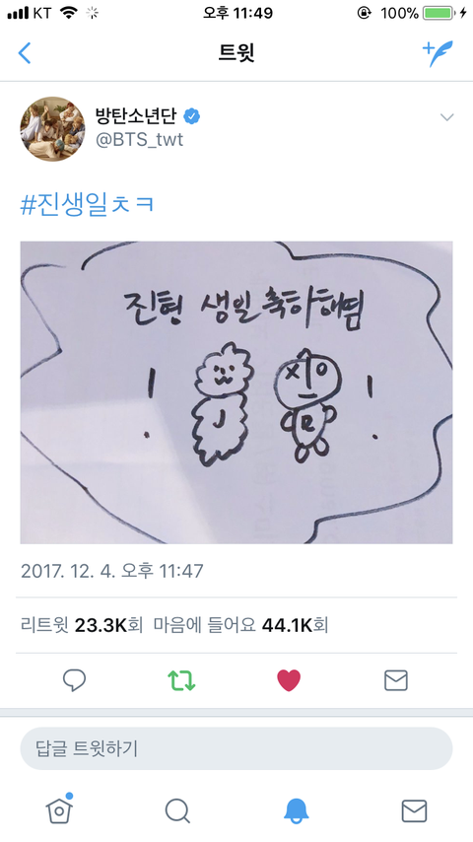
Task: Tap the battery indicator in status bar
Action: pos(439,13)
